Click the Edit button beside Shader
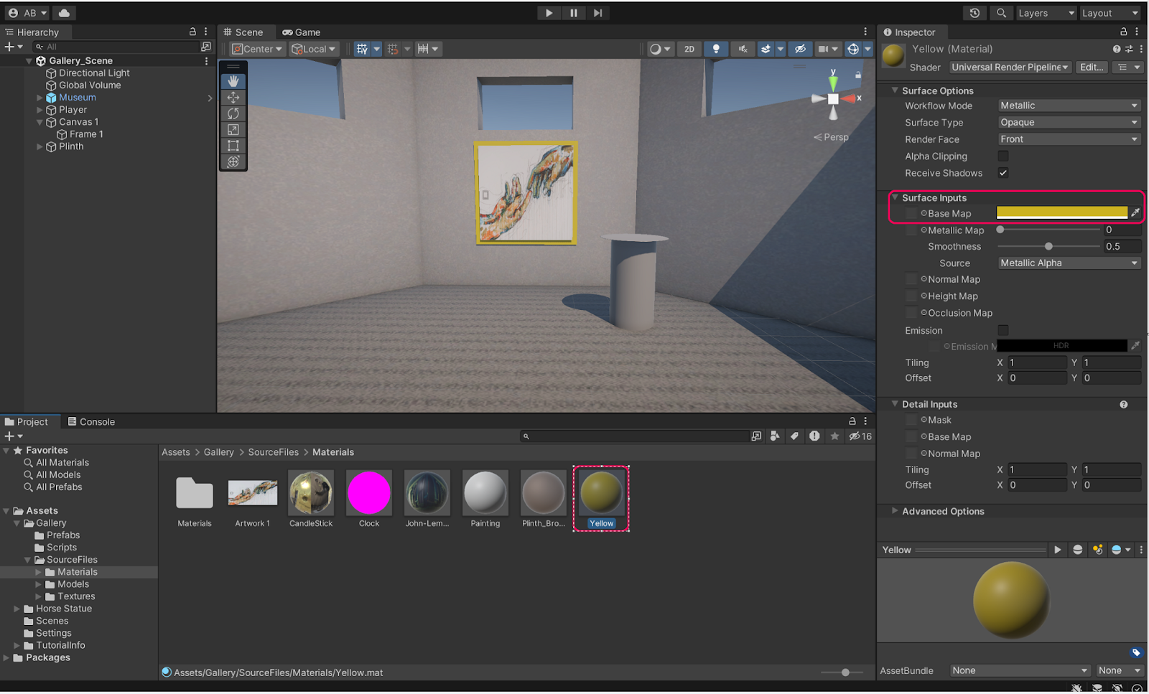This screenshot has height=694, width=1149. tap(1091, 67)
